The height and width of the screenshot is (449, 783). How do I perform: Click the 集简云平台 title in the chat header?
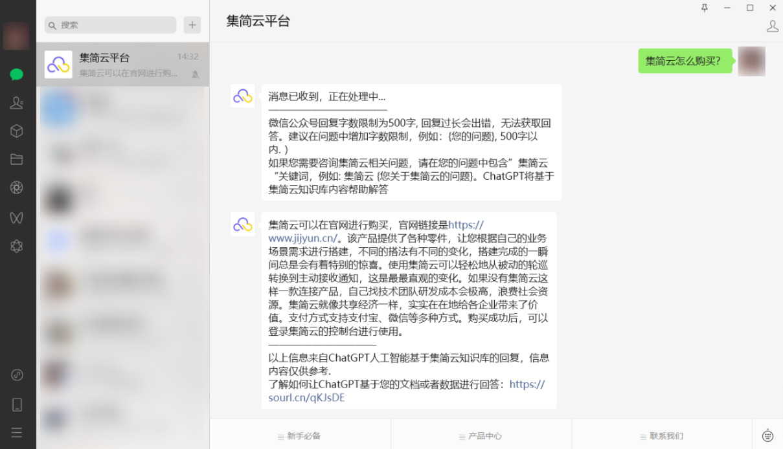point(258,21)
